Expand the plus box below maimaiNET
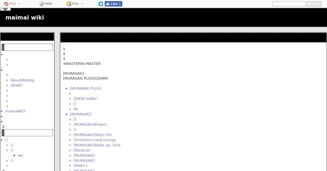The width and height of the screenshot is (327, 171). coord(3,126)
